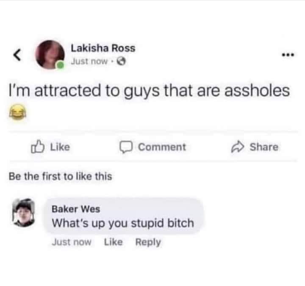Click the comment's Just now timestamp
The width and height of the screenshot is (305, 286).
pos(72,242)
